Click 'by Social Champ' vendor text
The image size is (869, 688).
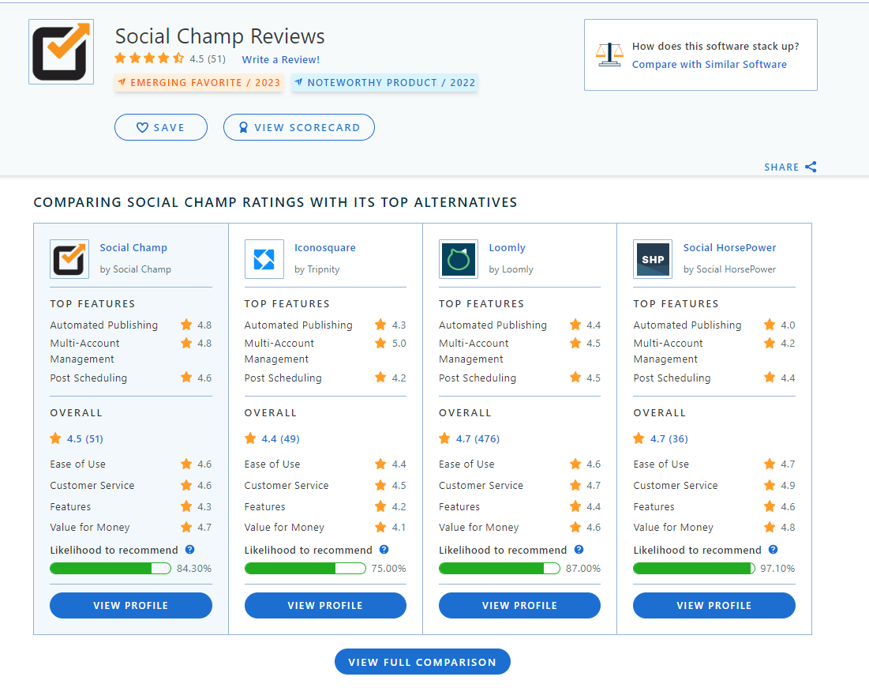(x=135, y=269)
